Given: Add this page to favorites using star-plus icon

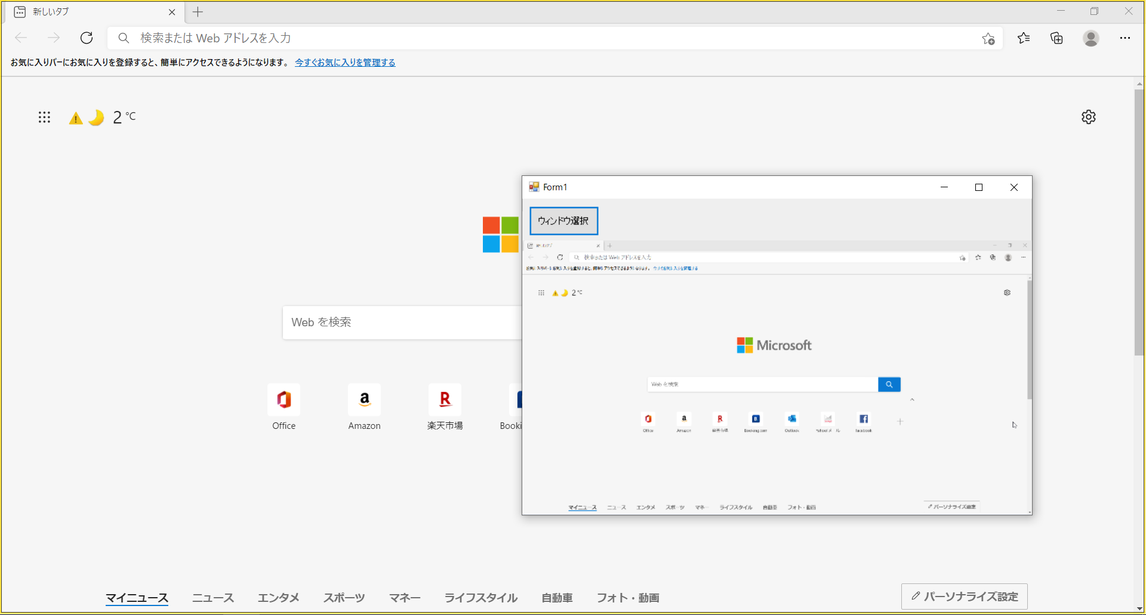Looking at the screenshot, I should pos(988,39).
